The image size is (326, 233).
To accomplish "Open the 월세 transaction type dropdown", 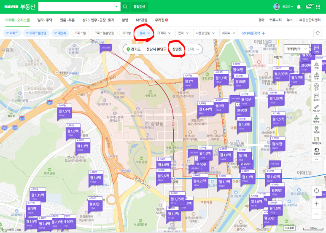I will 145,33.
